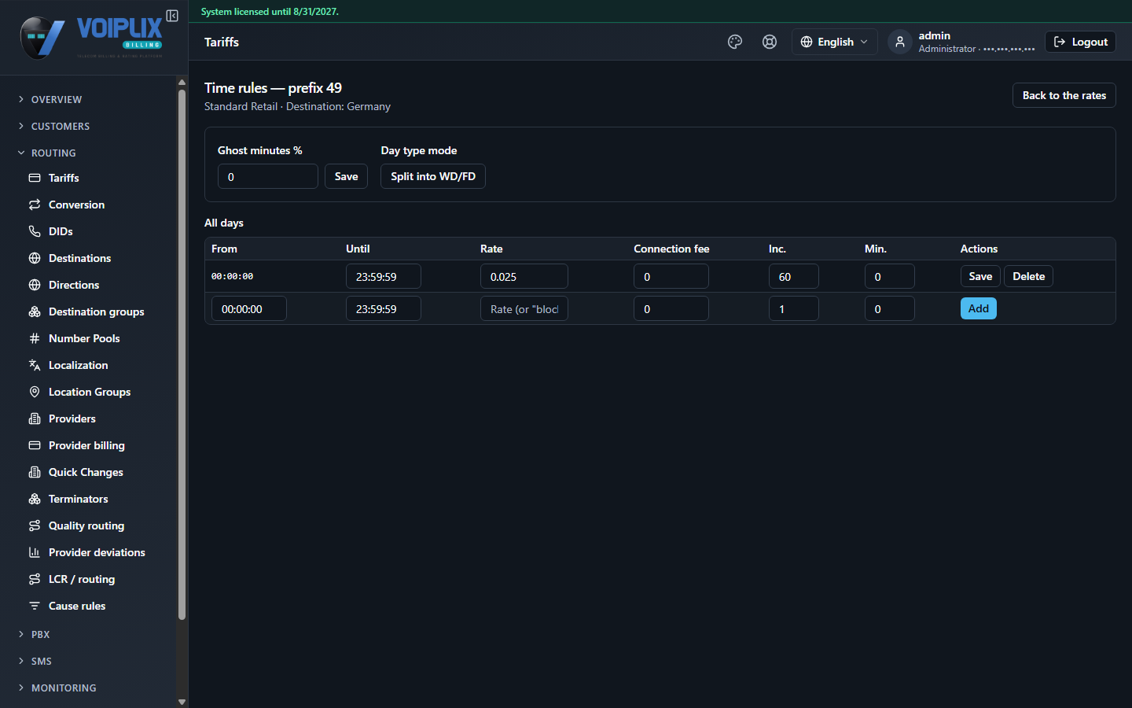Focus the Inc. field showing 60

coord(794,276)
